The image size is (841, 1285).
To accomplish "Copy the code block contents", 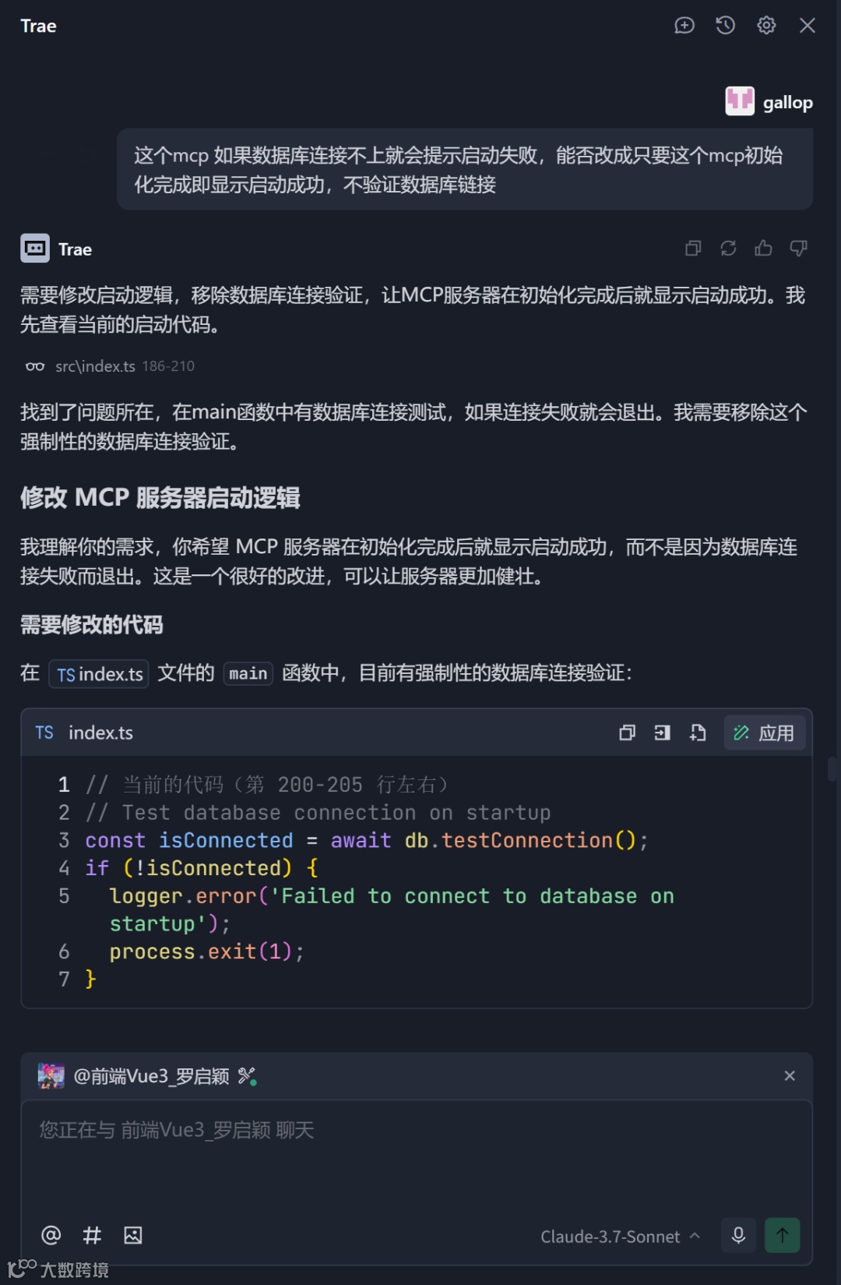I will point(627,733).
